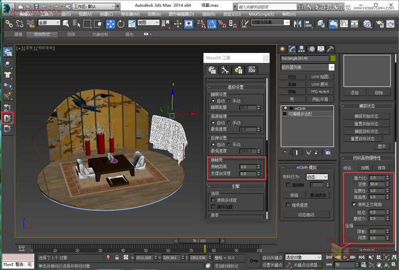399x270 pixels.
Task: Click the key icon for Set Keys
Action: pos(253,261)
